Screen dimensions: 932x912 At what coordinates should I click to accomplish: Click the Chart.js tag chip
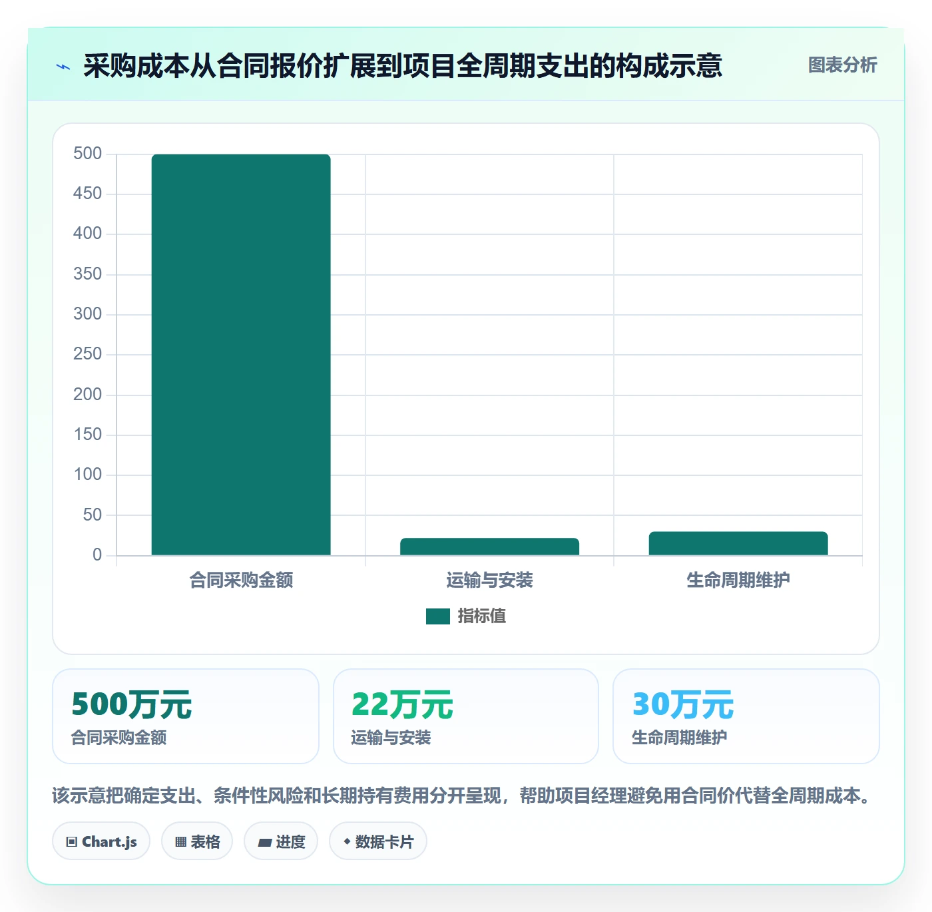click(101, 841)
